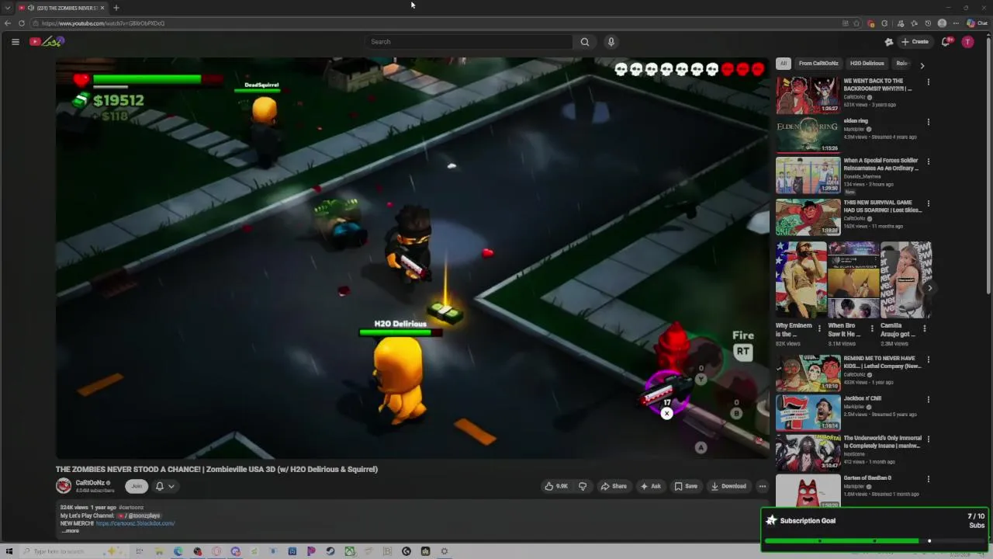Image resolution: width=993 pixels, height=559 pixels.
Task: Open more actions ellipsis beside Download
Action: [x=763, y=486]
